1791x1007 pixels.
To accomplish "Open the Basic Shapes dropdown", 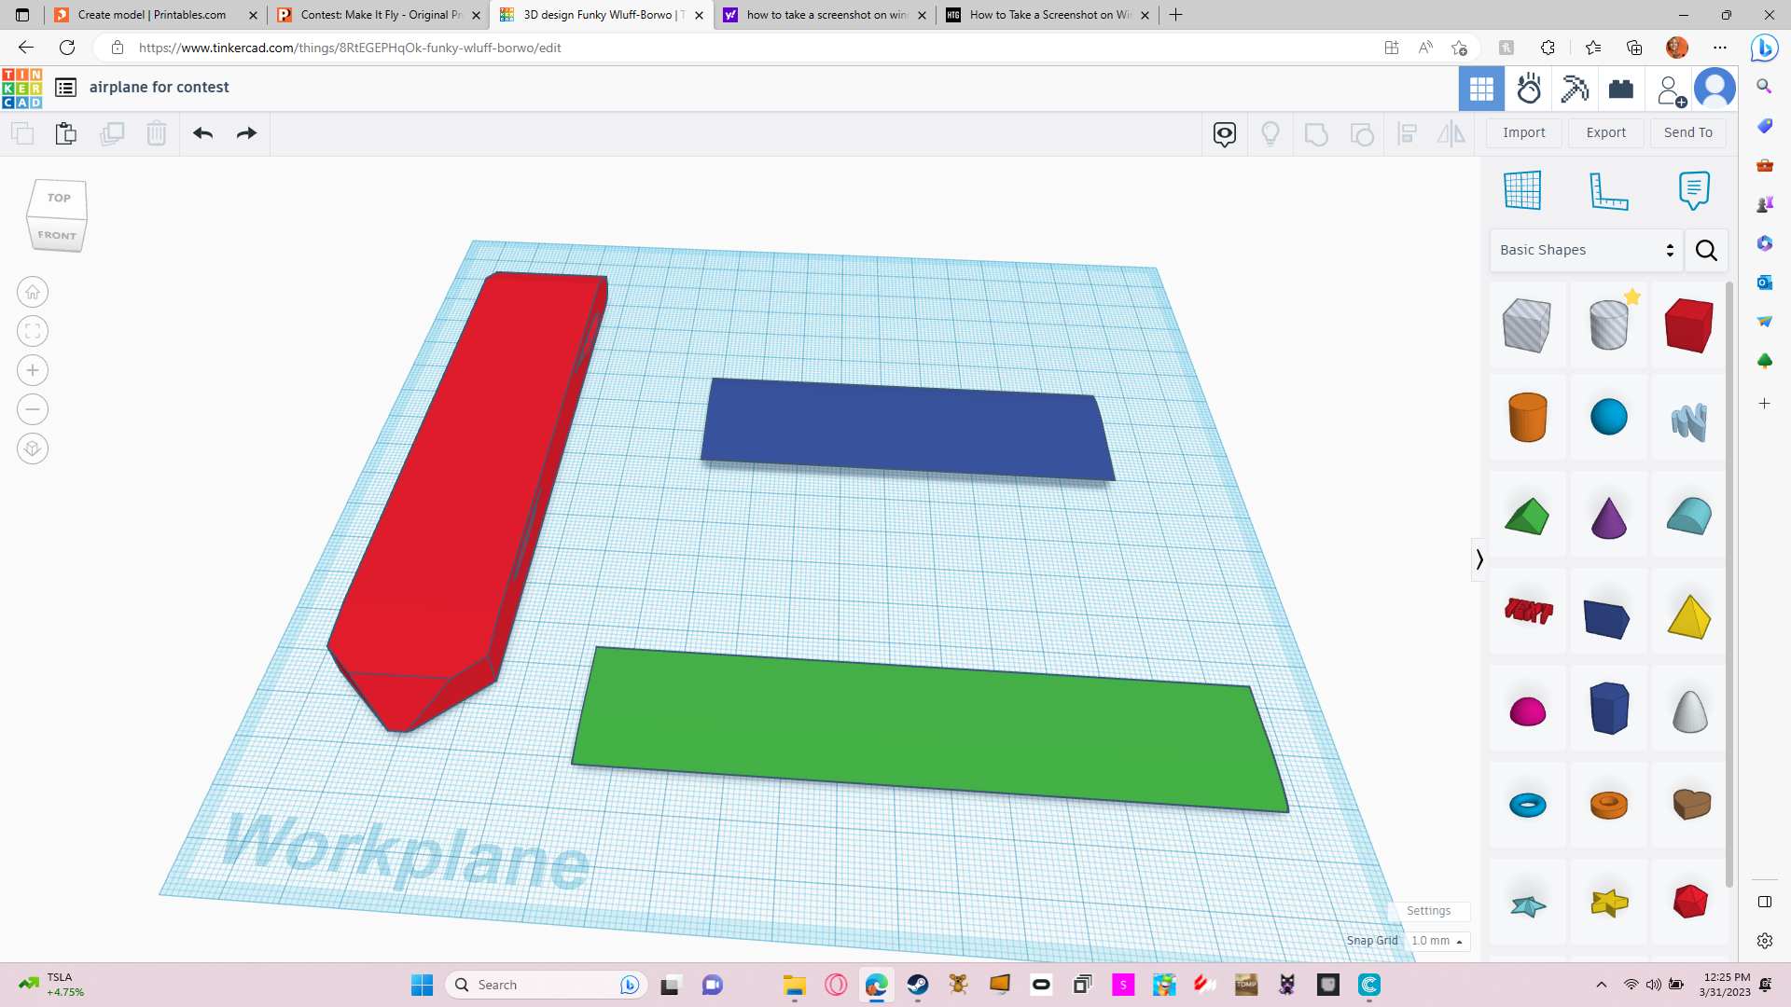I will 1586,250.
